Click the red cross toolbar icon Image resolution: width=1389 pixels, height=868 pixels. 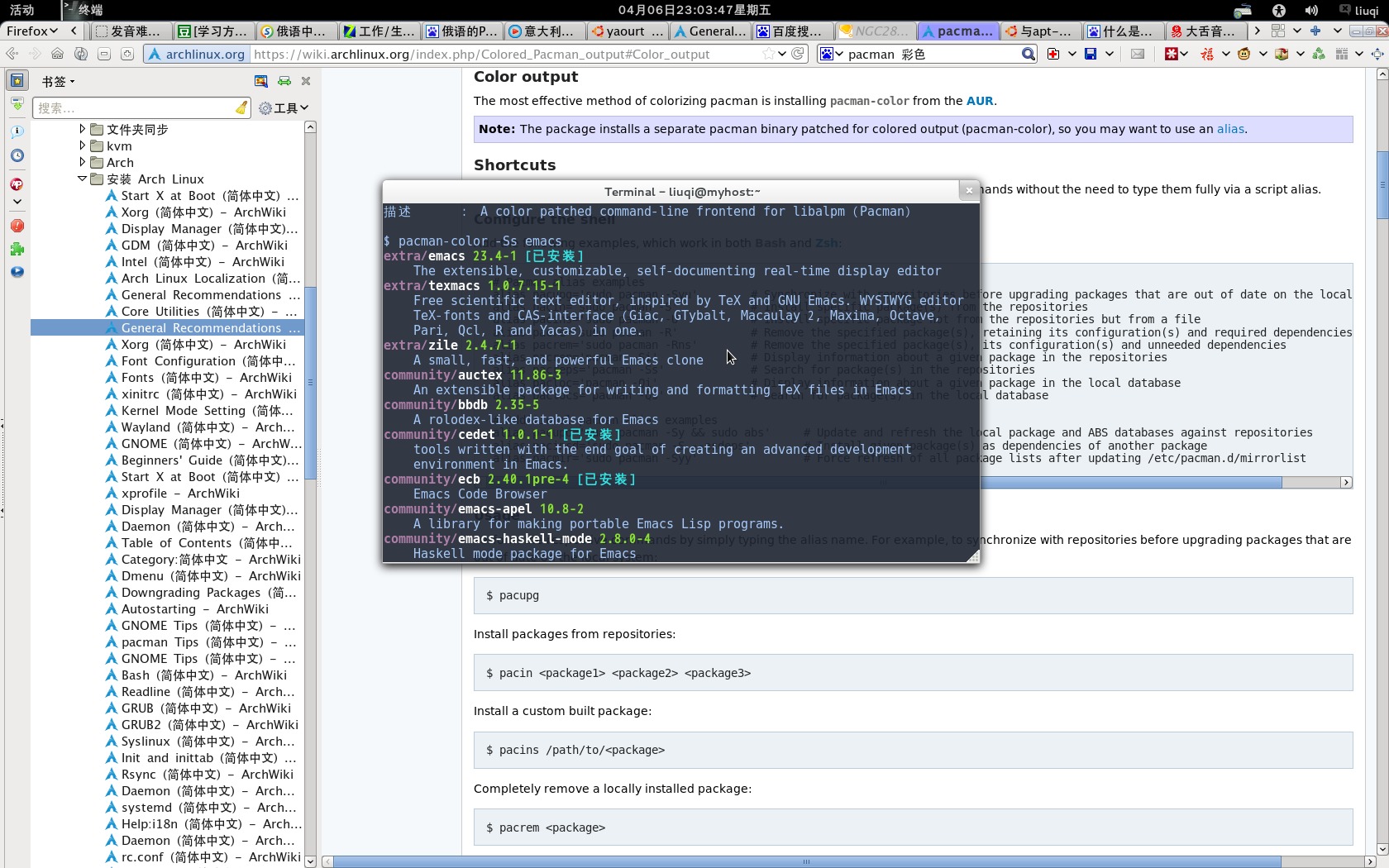(x=1052, y=54)
